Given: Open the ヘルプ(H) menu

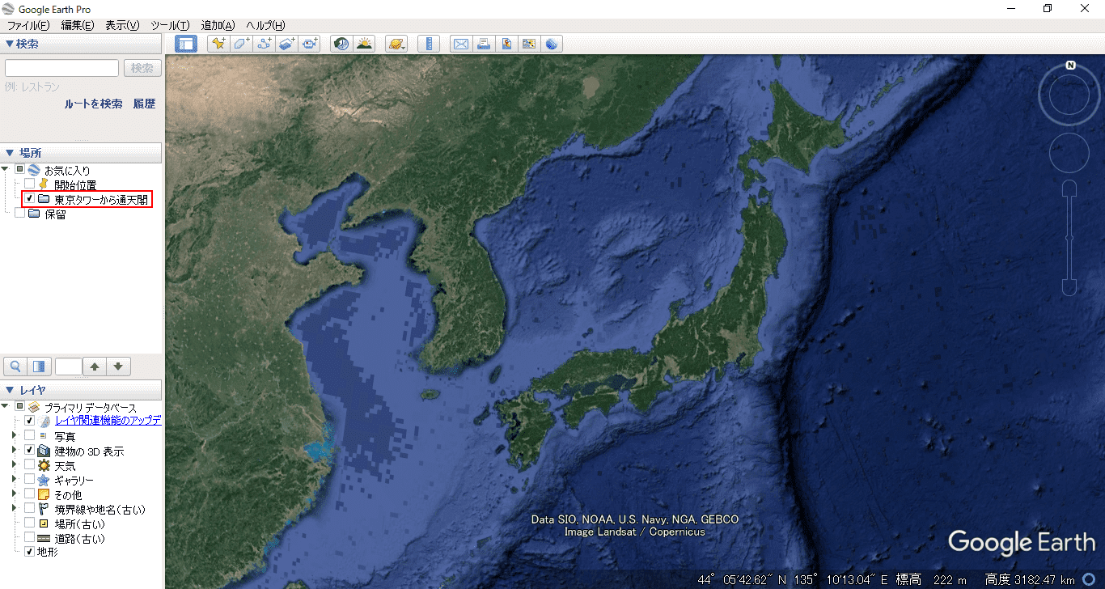Looking at the screenshot, I should [x=265, y=26].
